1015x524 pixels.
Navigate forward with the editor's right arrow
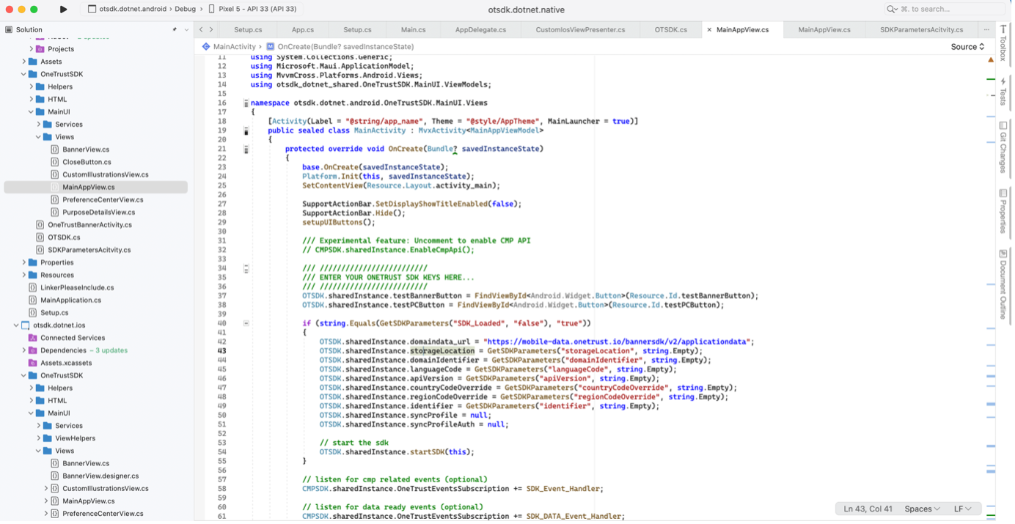tap(211, 30)
